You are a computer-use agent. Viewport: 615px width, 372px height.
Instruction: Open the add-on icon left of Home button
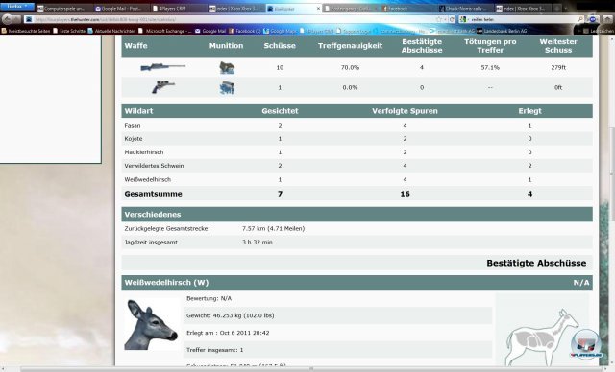(594, 19)
